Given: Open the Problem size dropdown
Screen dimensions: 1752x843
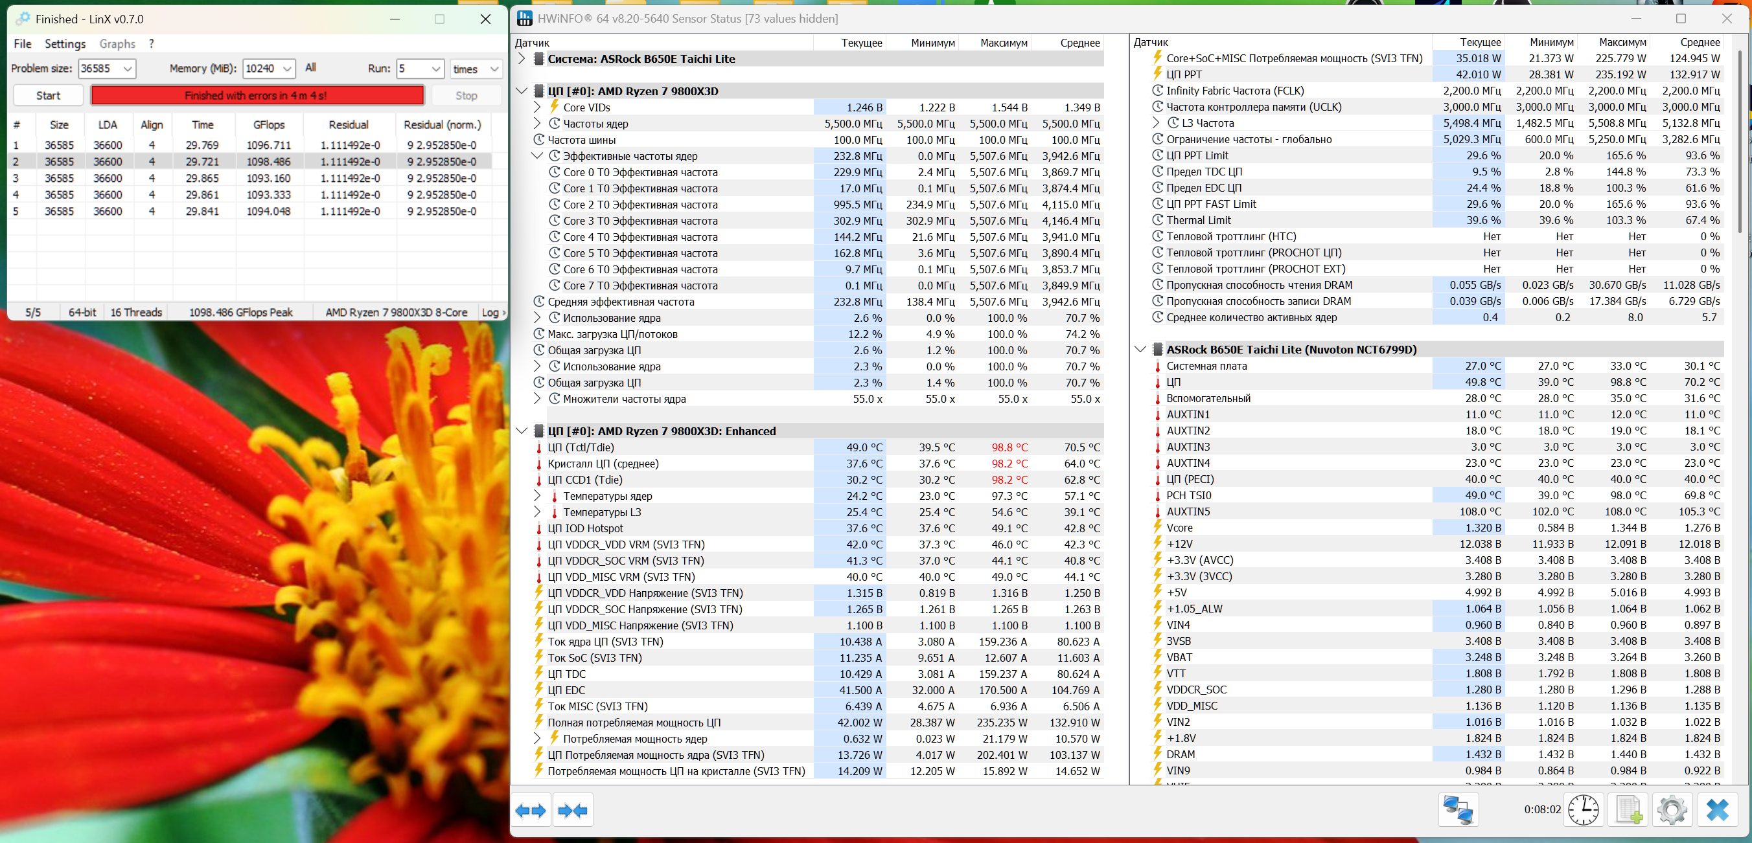Looking at the screenshot, I should click(x=127, y=69).
